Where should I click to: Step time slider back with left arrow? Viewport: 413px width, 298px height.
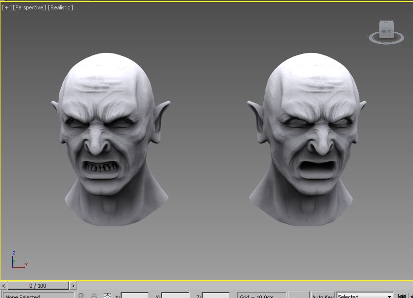(x=3, y=286)
